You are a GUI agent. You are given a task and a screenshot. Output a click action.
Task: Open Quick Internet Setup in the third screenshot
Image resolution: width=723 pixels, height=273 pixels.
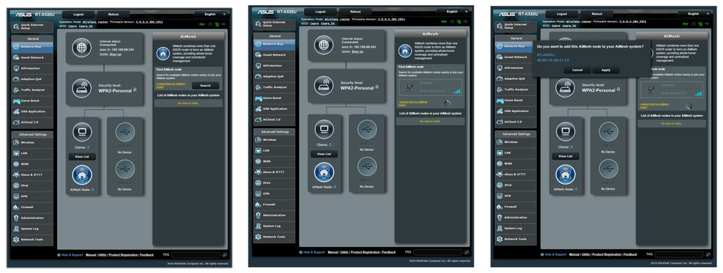516,27
